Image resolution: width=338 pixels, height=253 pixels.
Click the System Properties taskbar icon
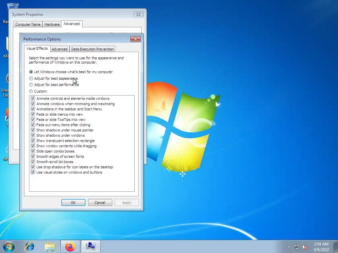pyautogui.click(x=90, y=246)
